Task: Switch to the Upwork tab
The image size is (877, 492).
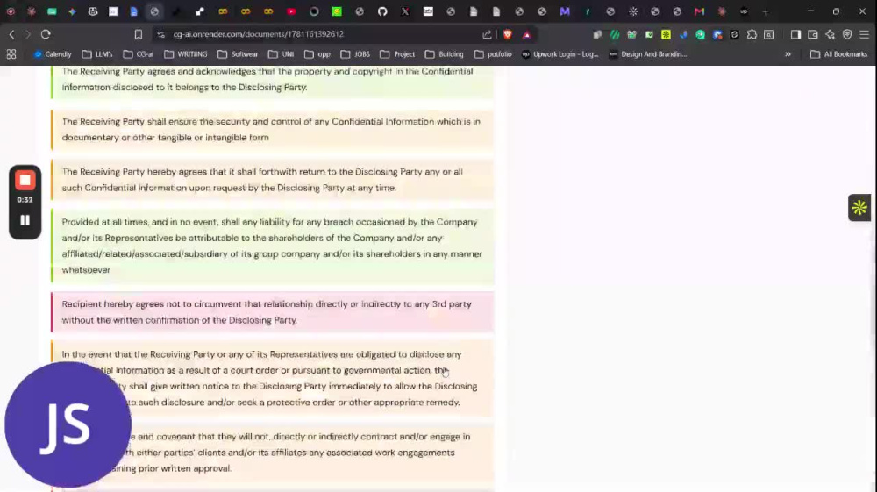Action: pos(744,11)
